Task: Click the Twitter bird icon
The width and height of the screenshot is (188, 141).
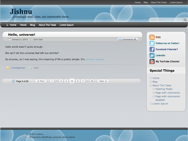Action: point(152,43)
